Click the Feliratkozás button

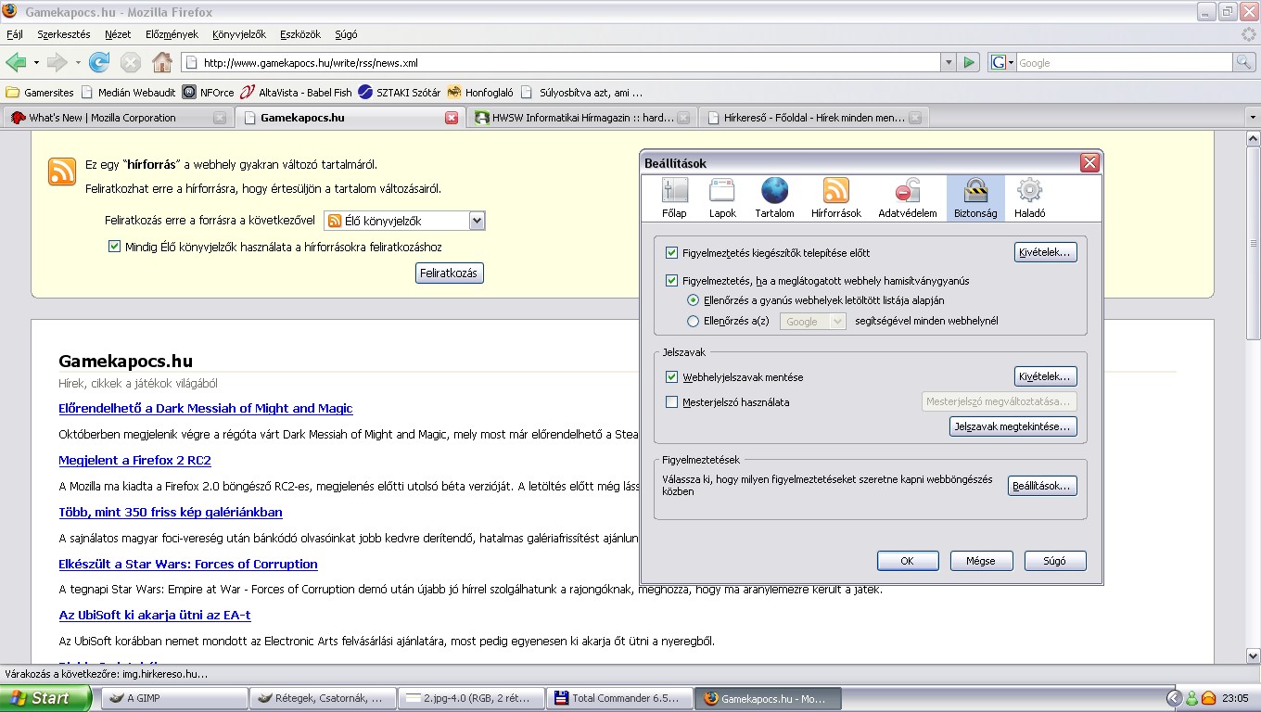450,273
